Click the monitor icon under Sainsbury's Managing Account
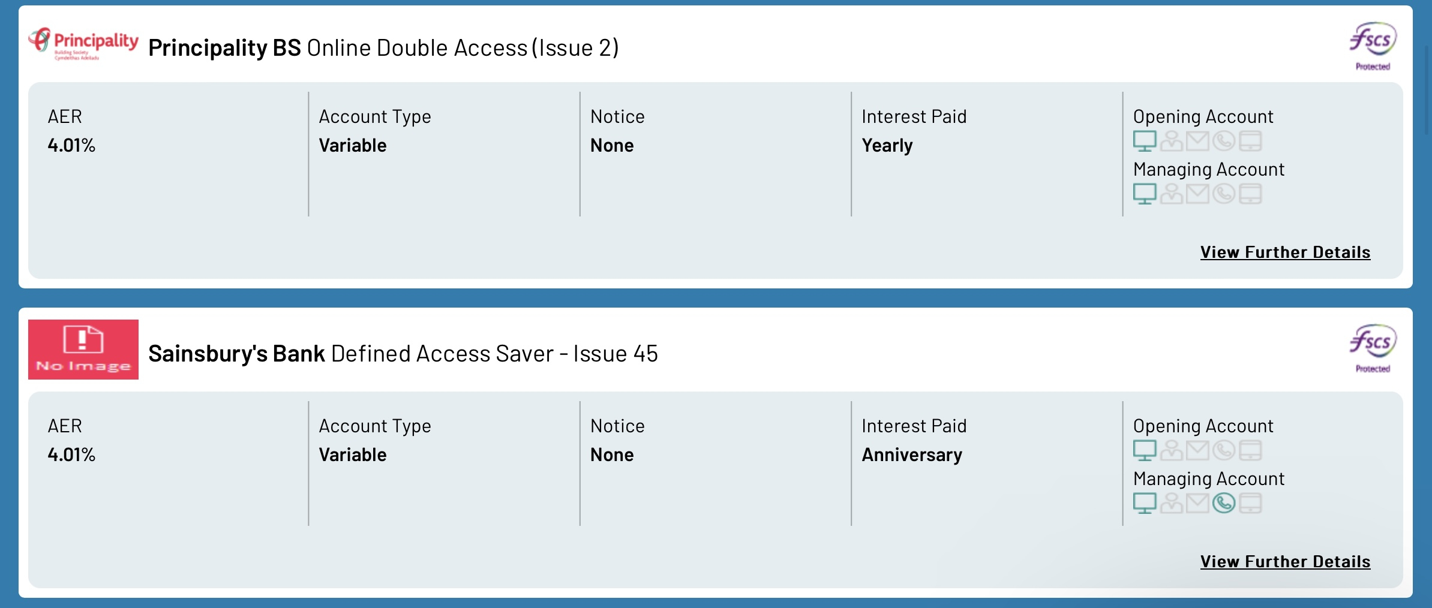The height and width of the screenshot is (608, 1432). pyautogui.click(x=1145, y=503)
